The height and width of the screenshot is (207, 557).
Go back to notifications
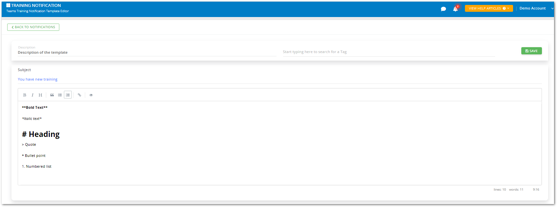click(33, 27)
